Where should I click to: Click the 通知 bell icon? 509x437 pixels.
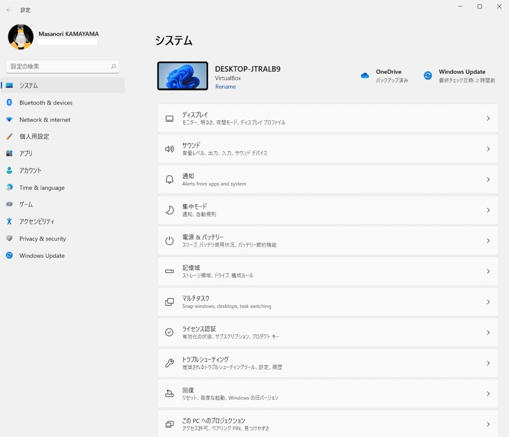coord(169,180)
